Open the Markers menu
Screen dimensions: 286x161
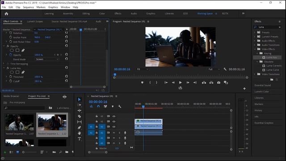[41, 7]
